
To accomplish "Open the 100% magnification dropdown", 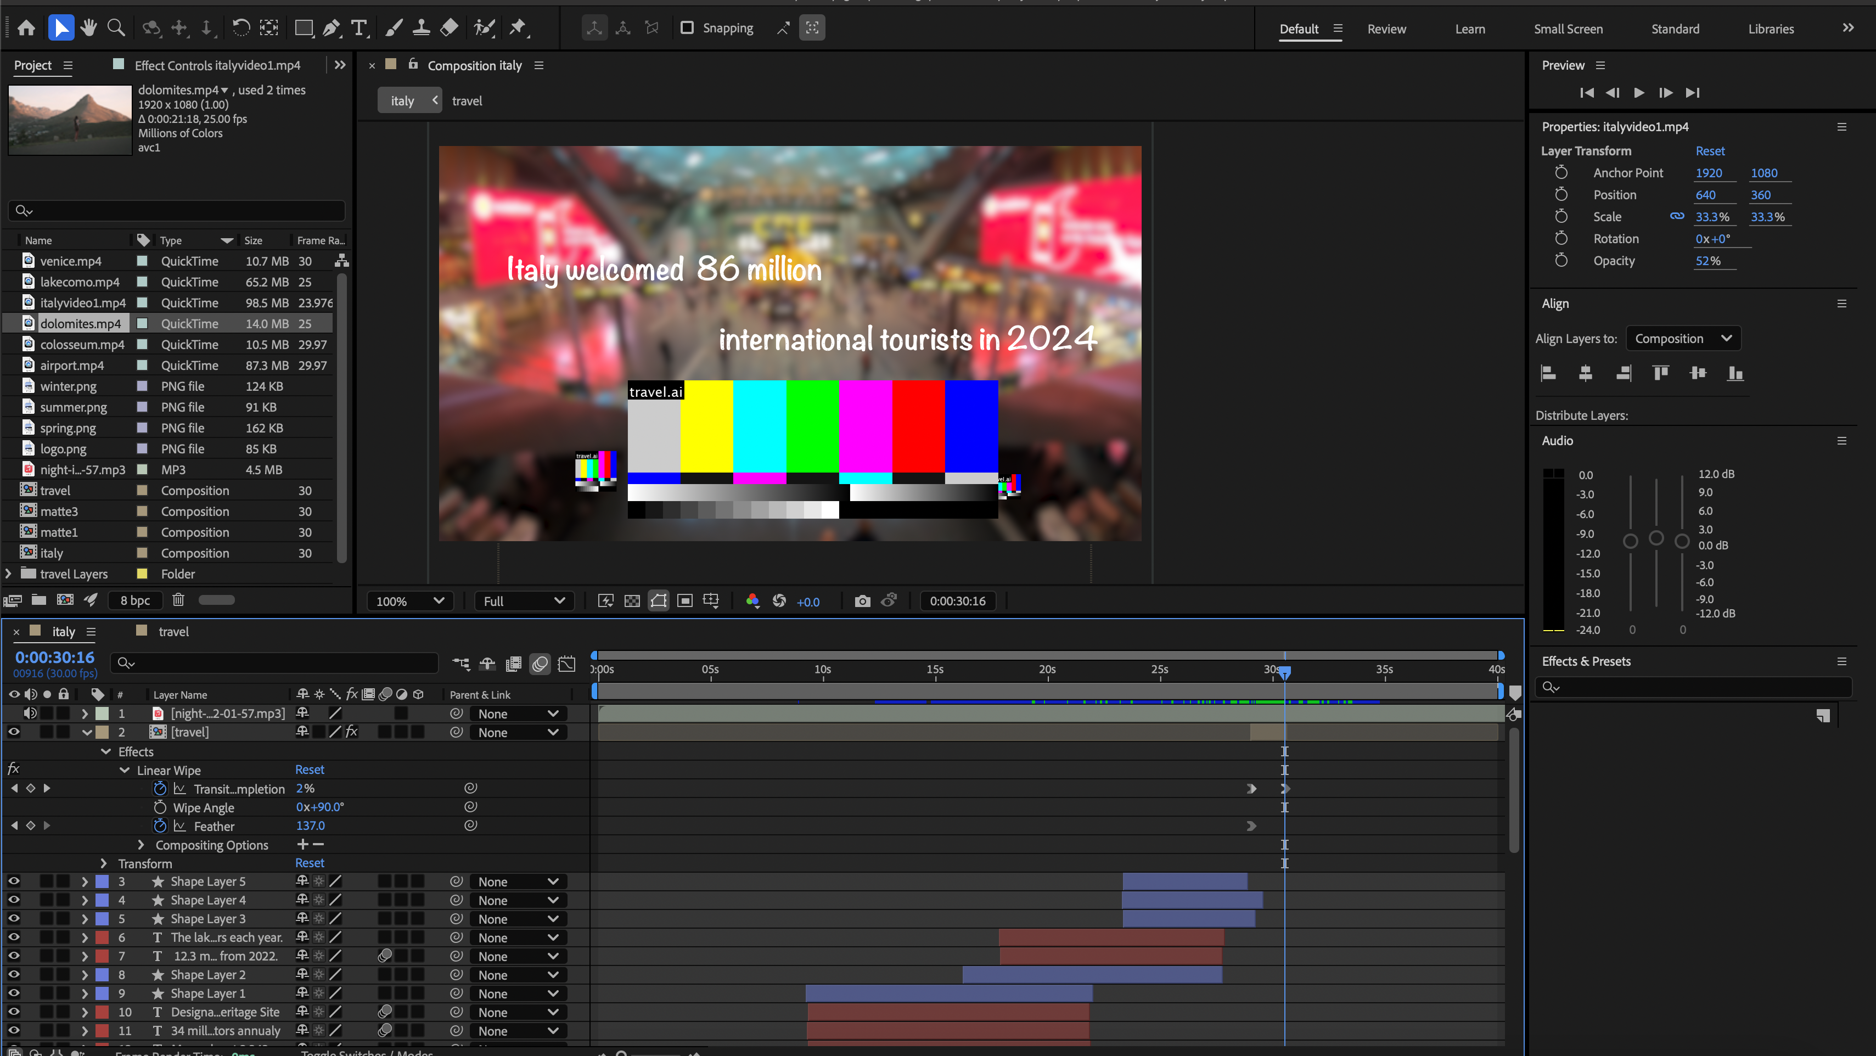I will click(x=410, y=601).
